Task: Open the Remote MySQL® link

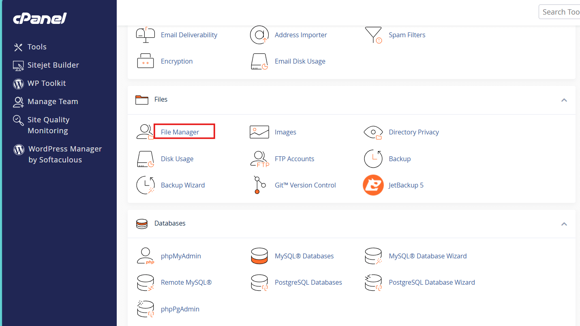Action: (x=186, y=282)
